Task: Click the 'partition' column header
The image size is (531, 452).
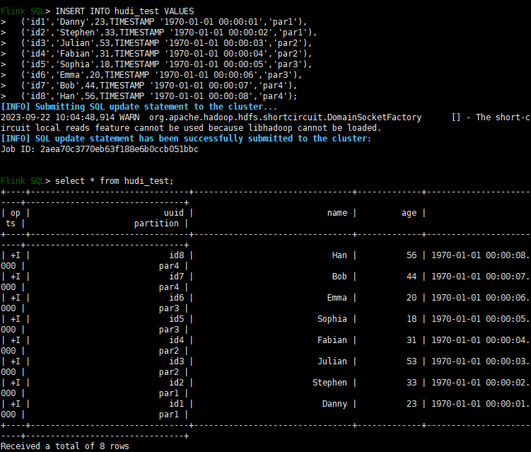Action: click(x=156, y=224)
